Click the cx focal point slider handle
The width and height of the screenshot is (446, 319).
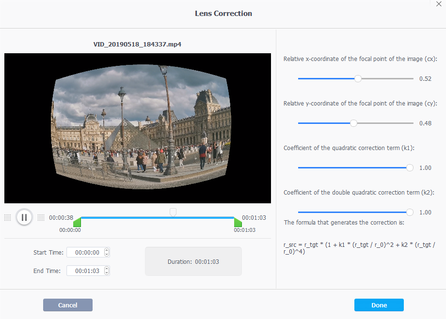pyautogui.click(x=358, y=78)
